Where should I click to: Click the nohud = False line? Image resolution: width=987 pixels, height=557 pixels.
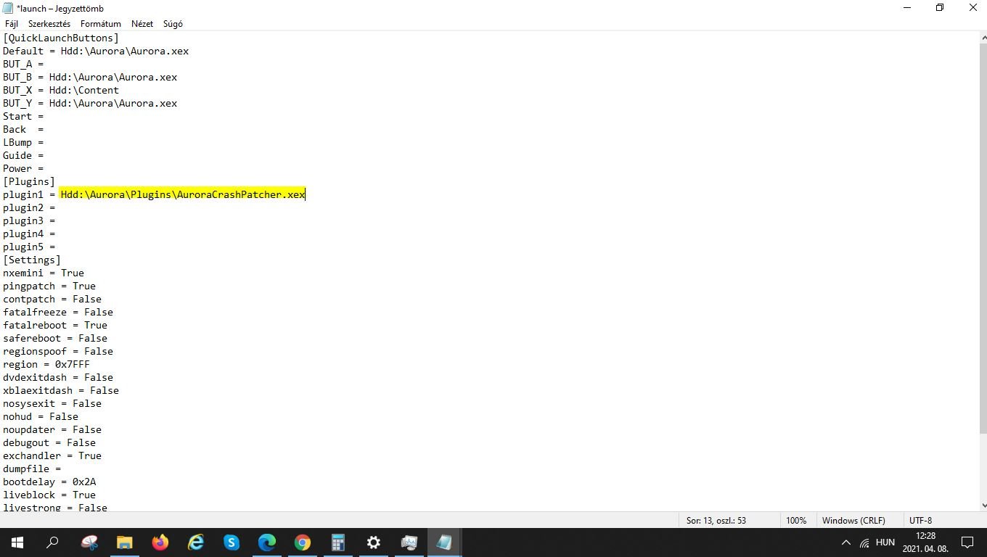coord(41,416)
